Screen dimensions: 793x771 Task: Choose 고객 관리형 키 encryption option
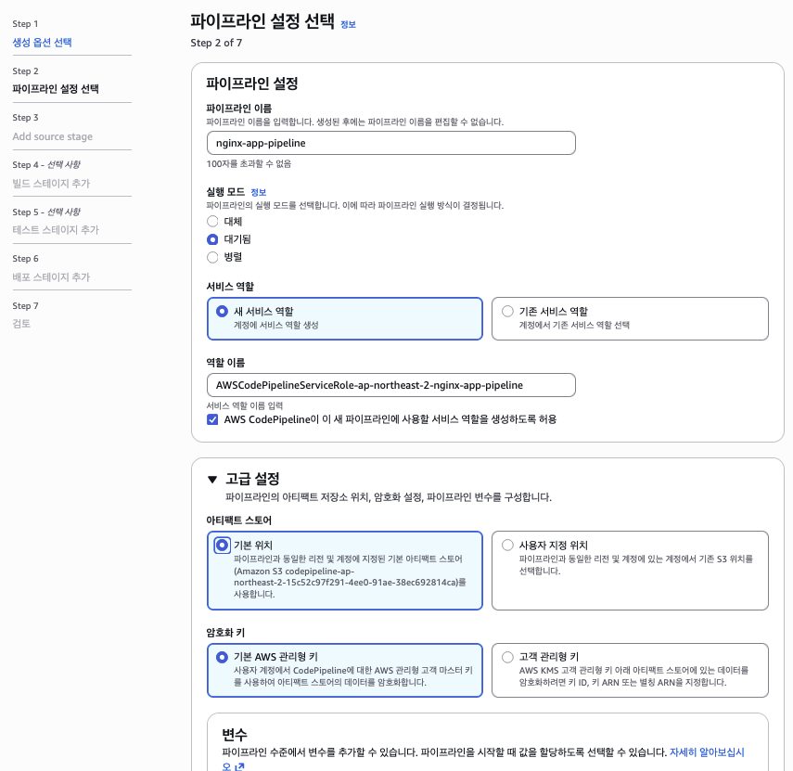507,657
